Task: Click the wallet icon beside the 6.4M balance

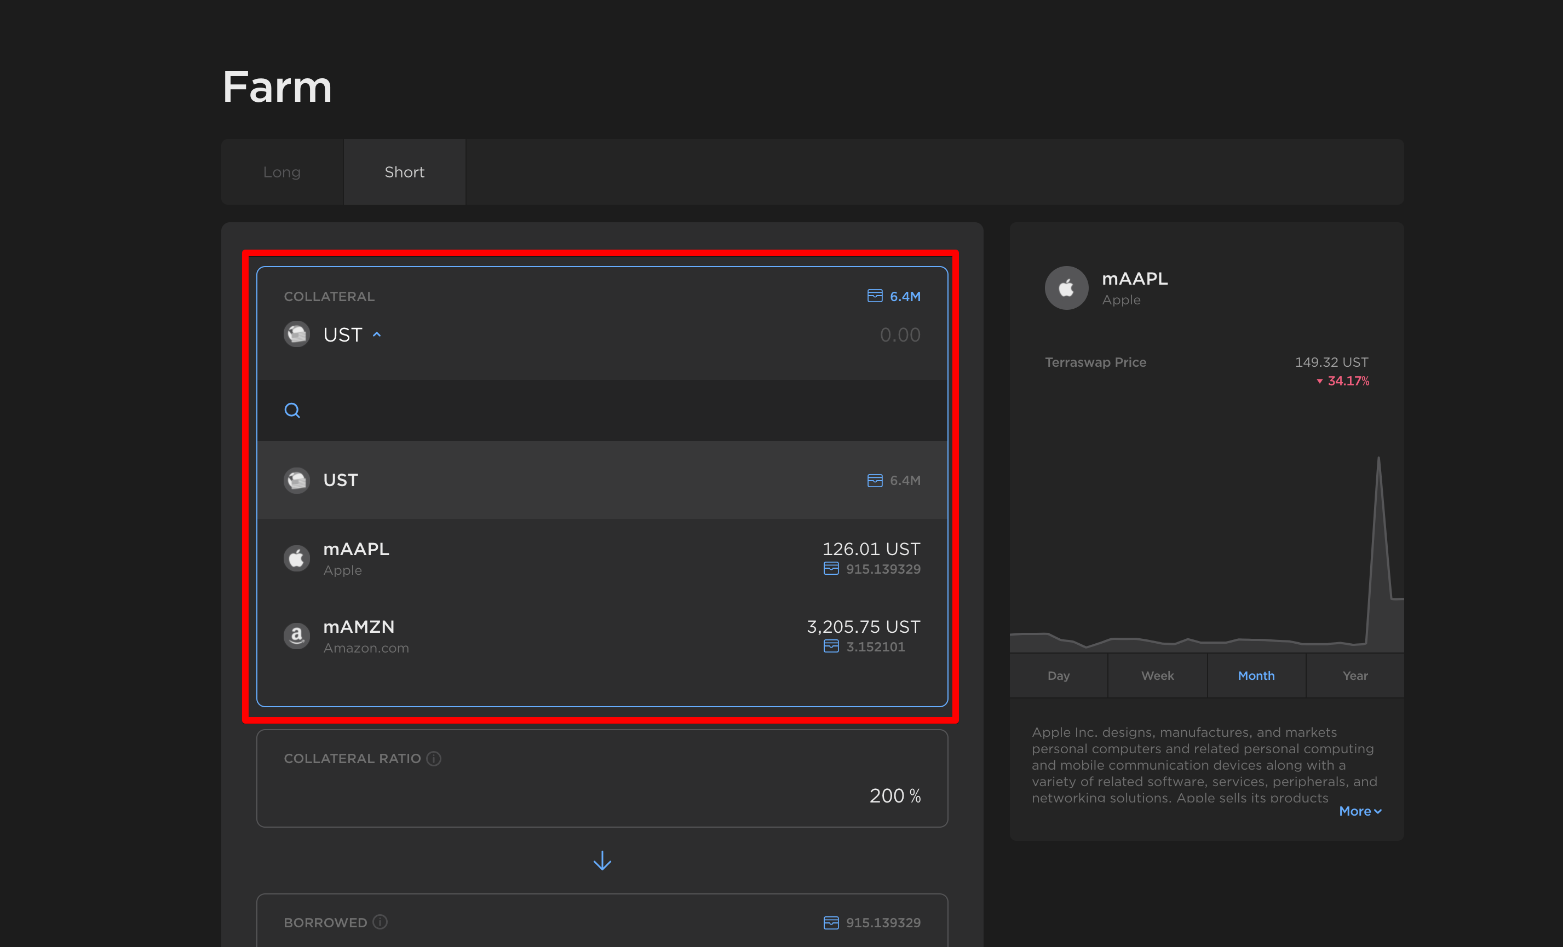Action: (874, 296)
